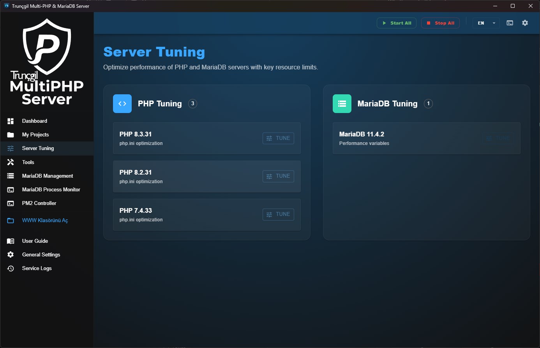This screenshot has height=348, width=540.
Task: Tune PHP 8.3.31 settings
Action: point(278,138)
